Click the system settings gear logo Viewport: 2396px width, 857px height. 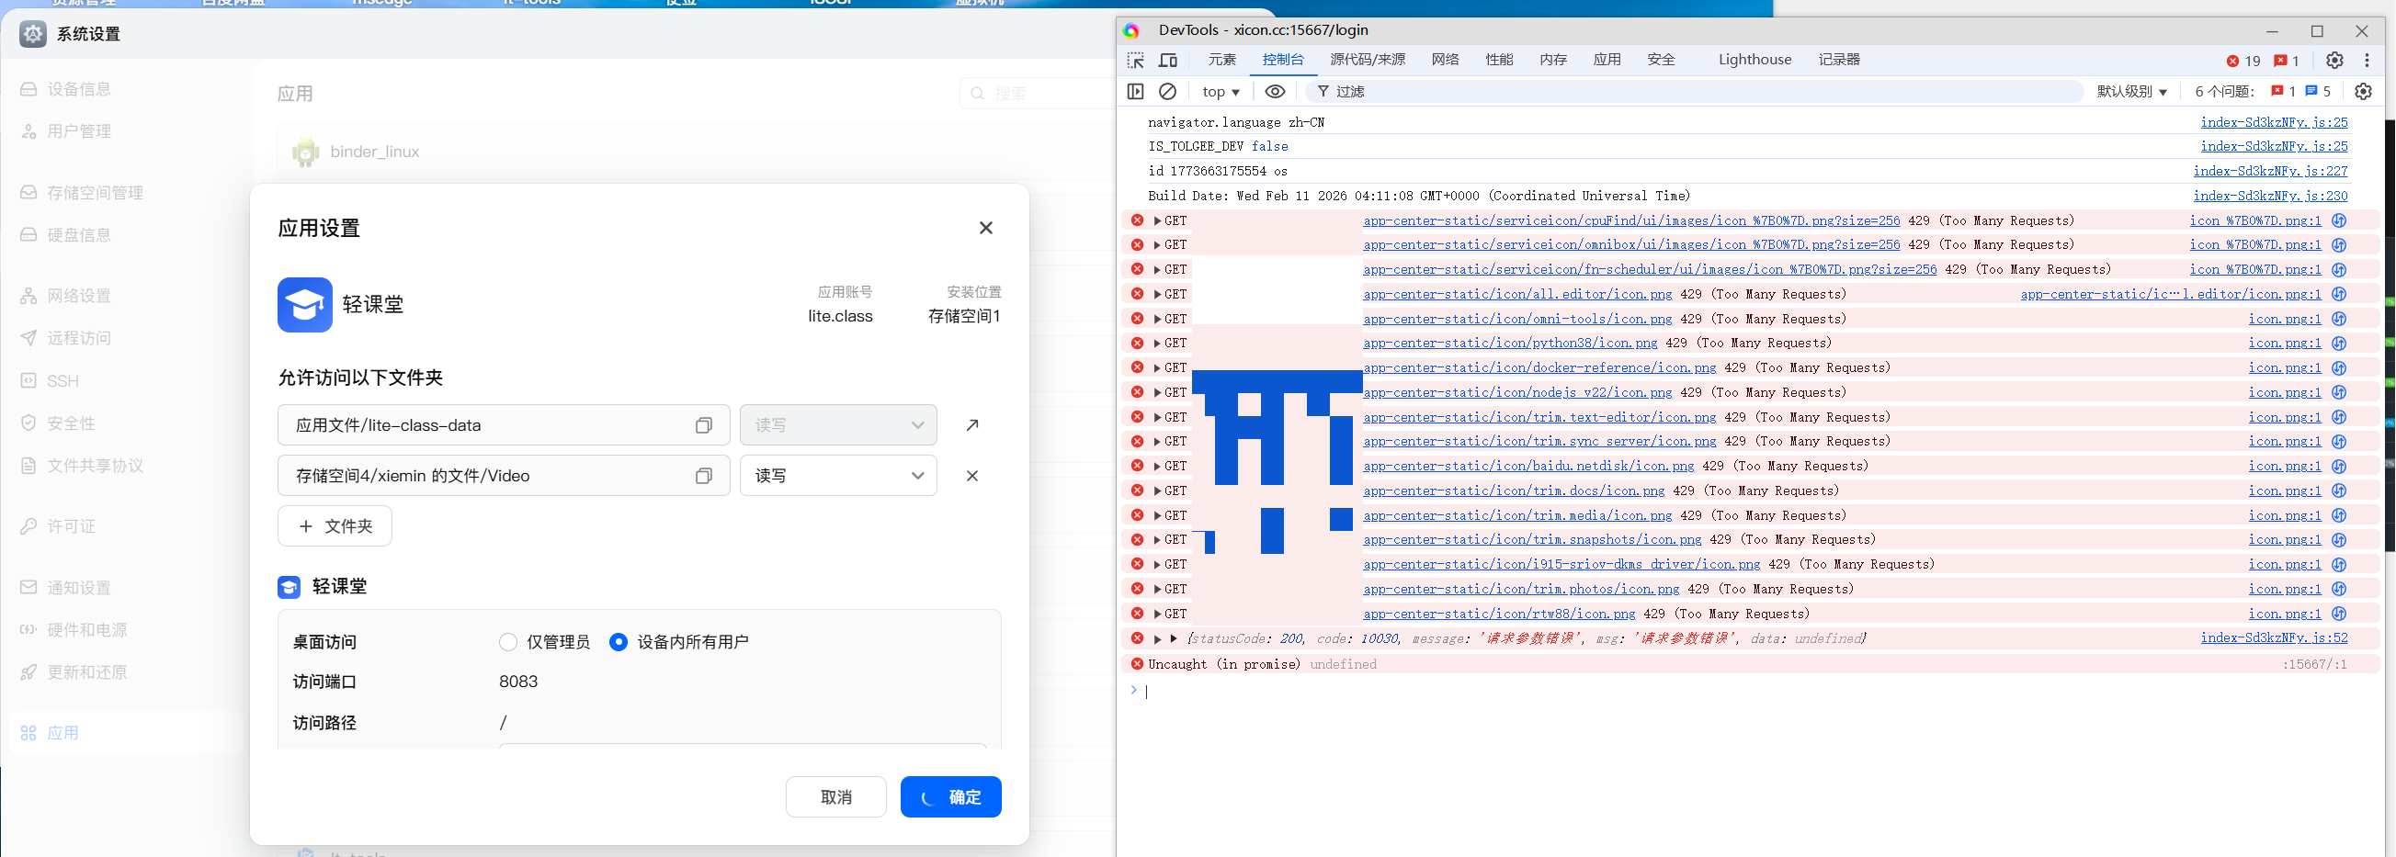[33, 34]
